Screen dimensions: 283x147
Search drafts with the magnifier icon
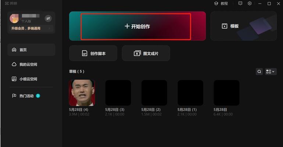pos(259,72)
